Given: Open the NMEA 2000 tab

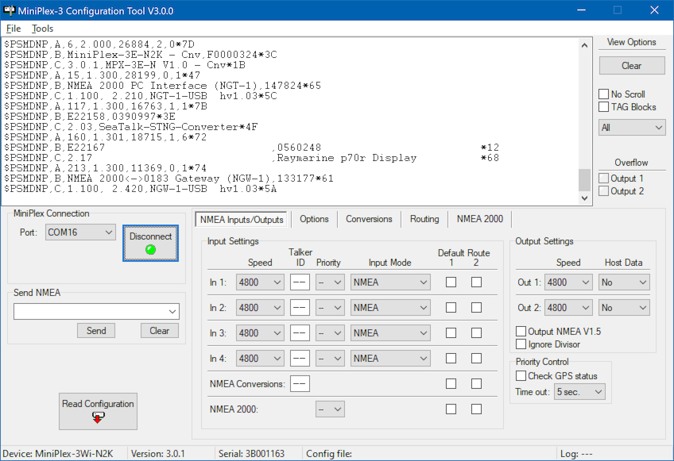Looking at the screenshot, I should pos(479,219).
